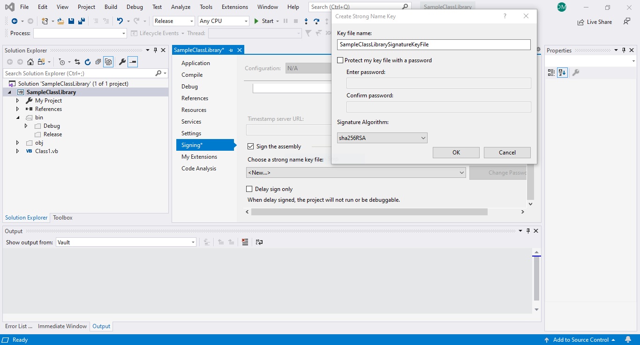Open Properties via the wrench icon
The width and height of the screenshot is (640, 345).
pos(122,61)
